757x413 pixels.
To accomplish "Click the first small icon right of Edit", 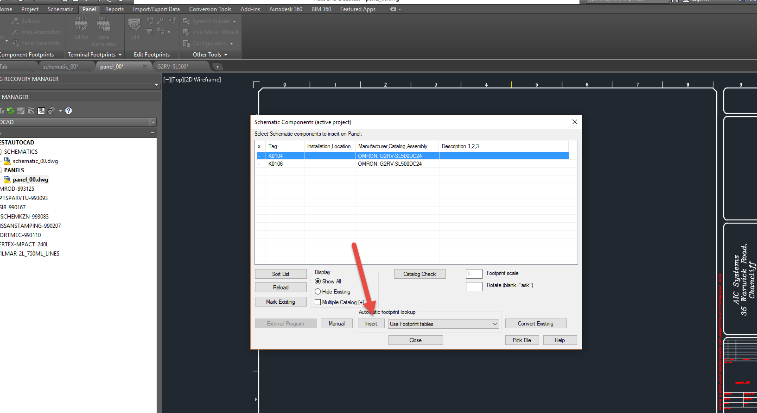I will point(150,21).
